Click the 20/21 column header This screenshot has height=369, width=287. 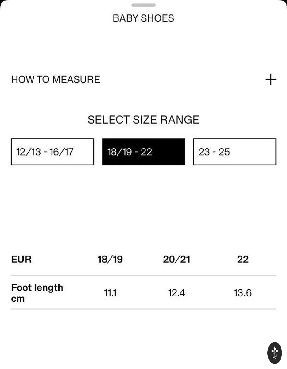(x=176, y=259)
